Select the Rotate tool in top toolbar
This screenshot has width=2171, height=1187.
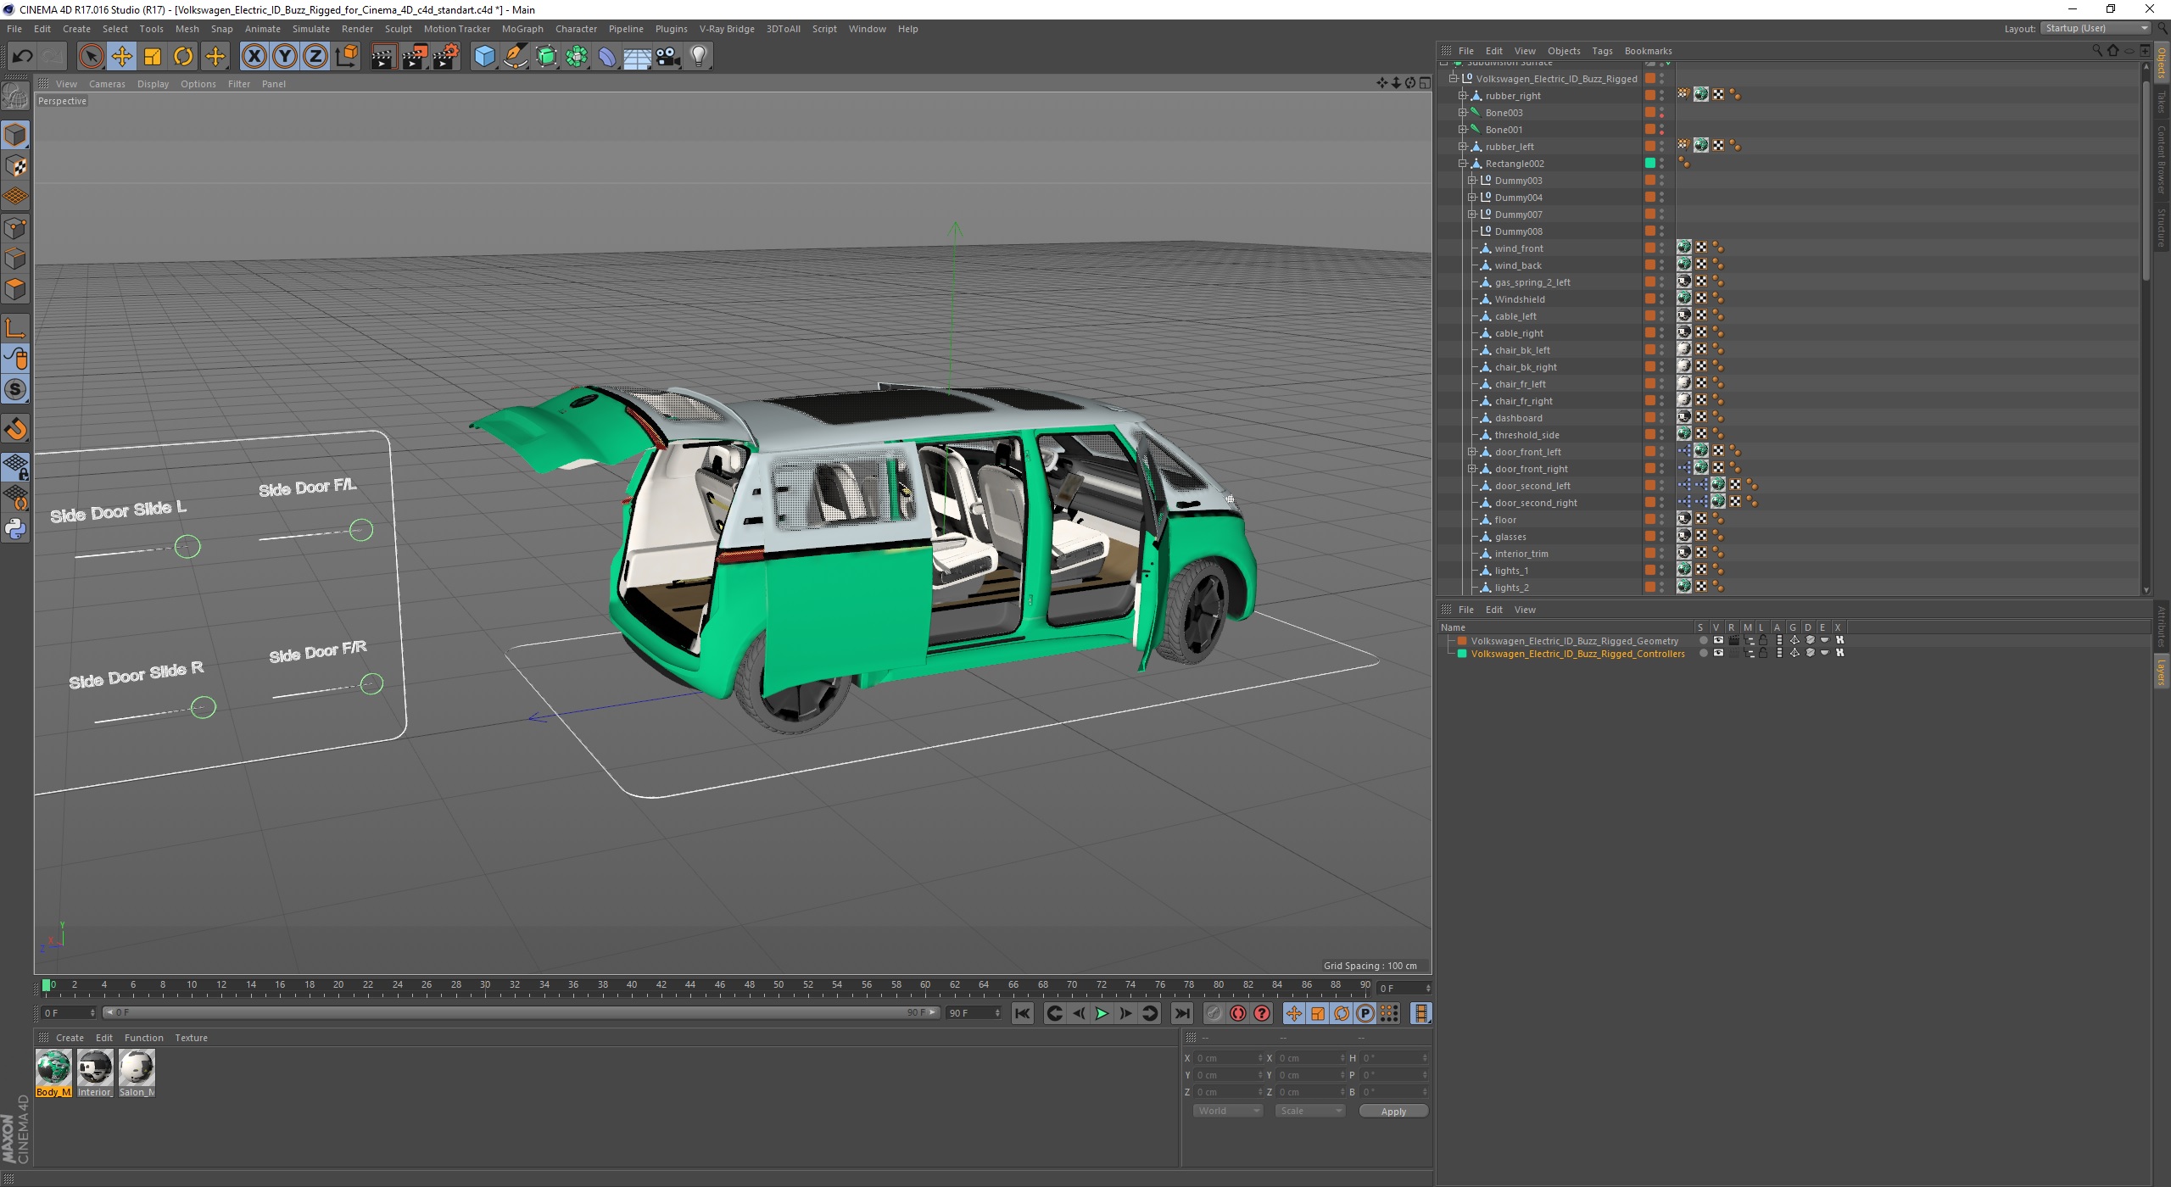point(183,57)
